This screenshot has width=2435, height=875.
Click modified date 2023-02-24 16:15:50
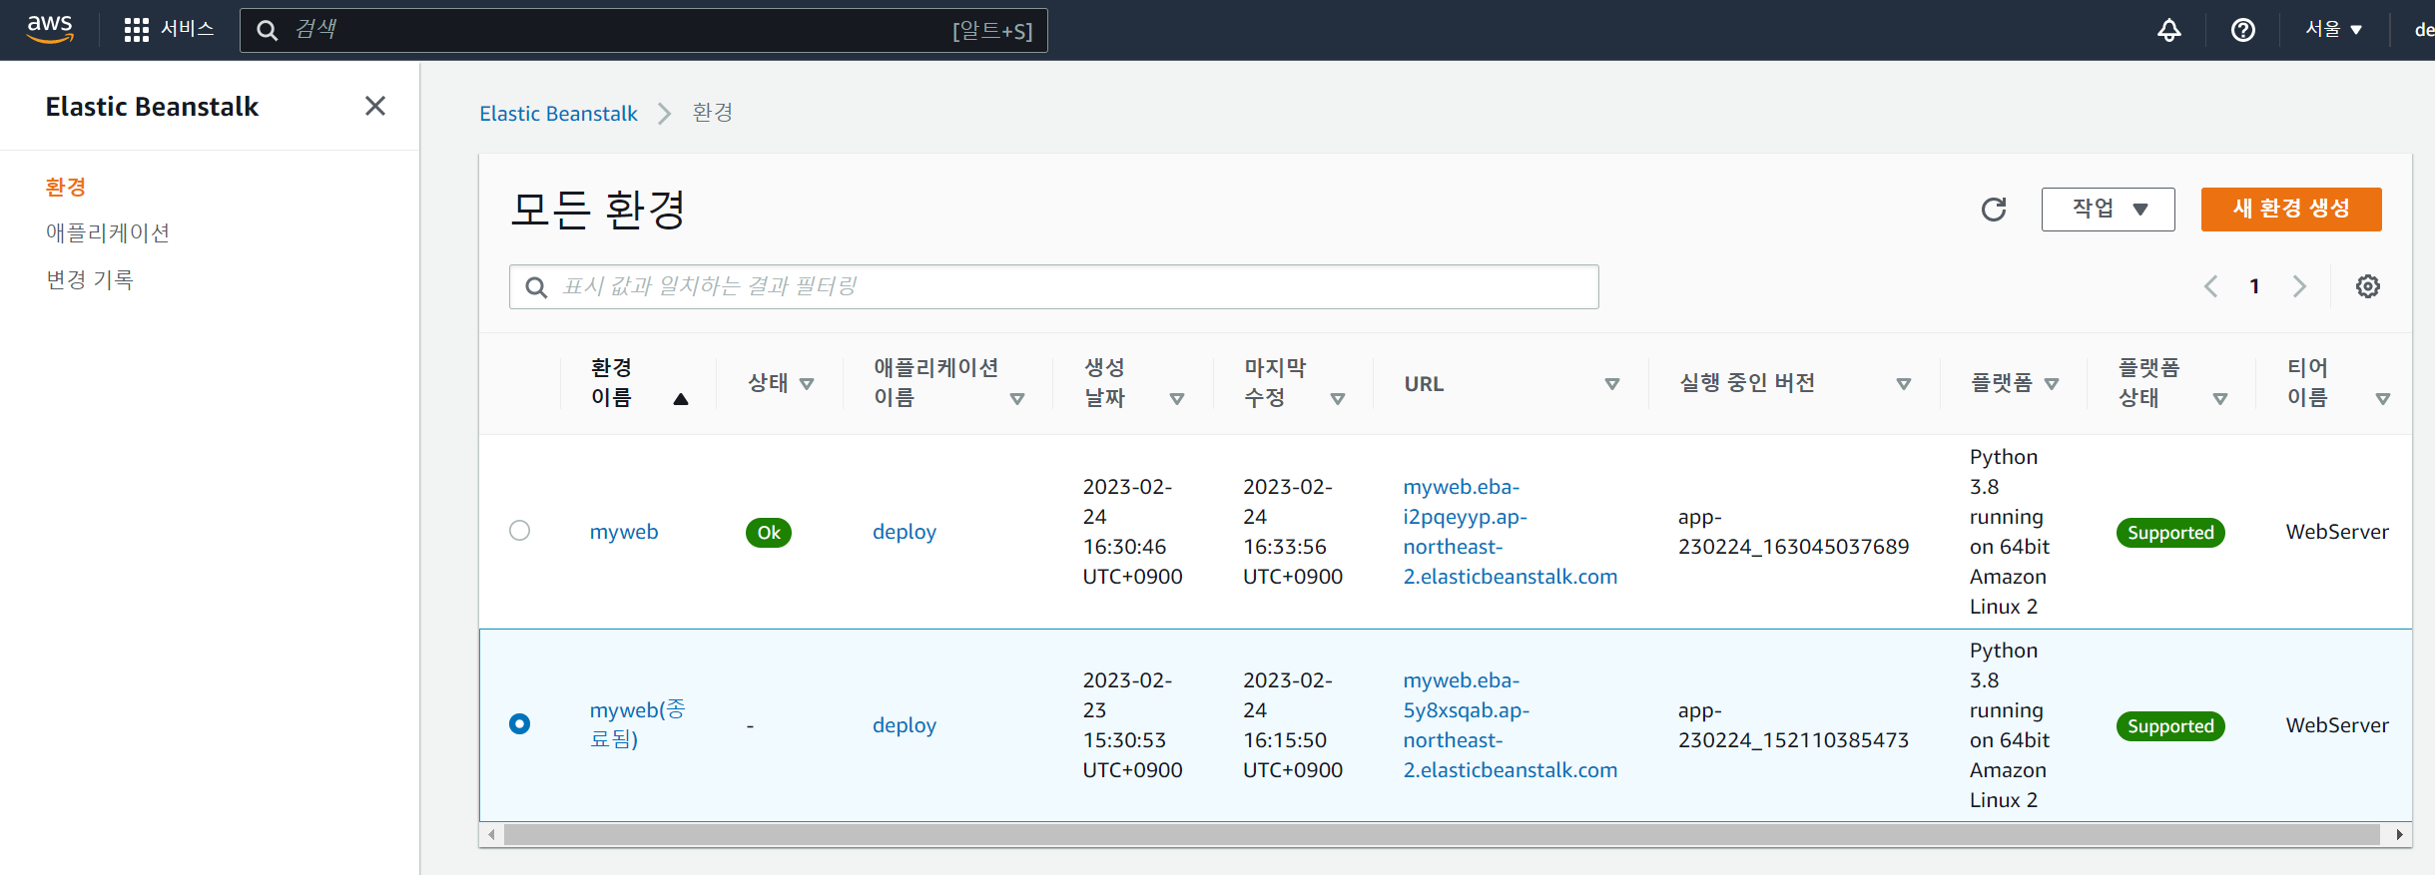[1293, 725]
